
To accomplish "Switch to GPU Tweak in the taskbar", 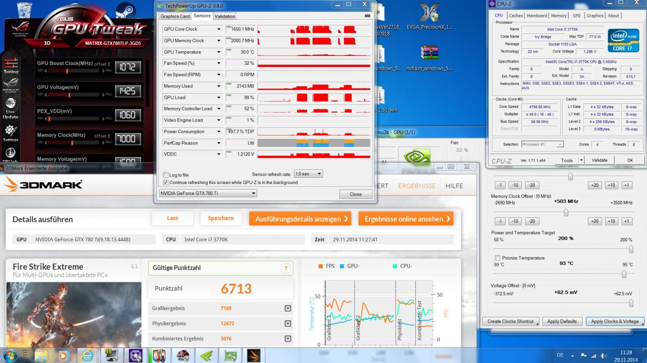I will pos(182,356).
